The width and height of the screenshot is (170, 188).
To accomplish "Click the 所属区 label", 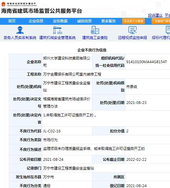I will [119, 177].
